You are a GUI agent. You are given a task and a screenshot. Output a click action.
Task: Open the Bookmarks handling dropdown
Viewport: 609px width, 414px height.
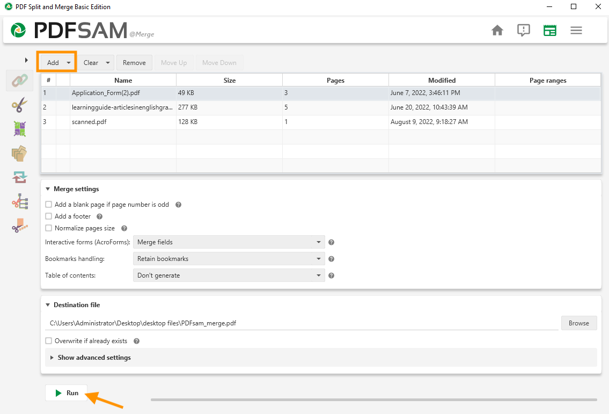click(x=229, y=259)
